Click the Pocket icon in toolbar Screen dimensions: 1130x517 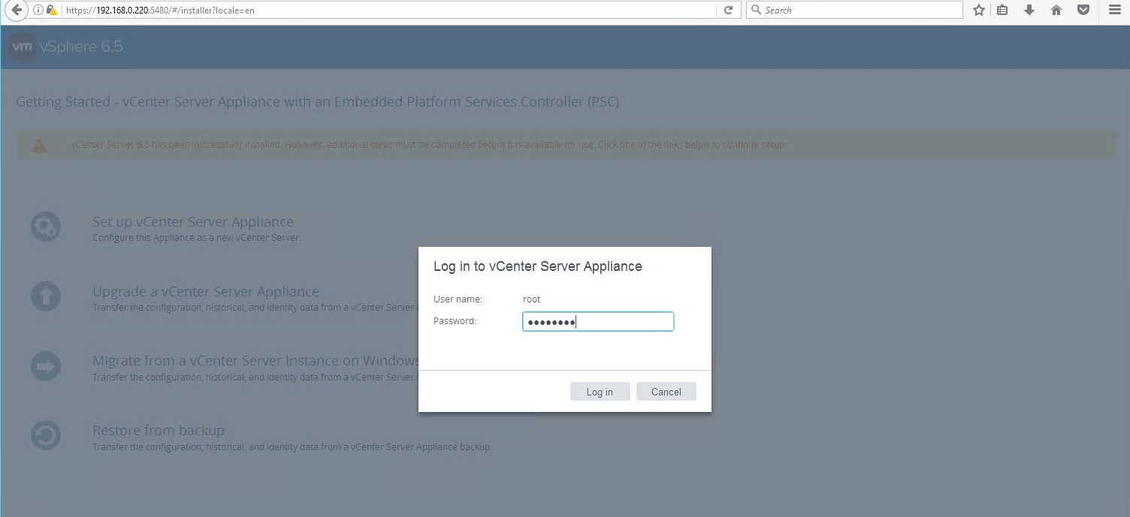pos(1083,11)
